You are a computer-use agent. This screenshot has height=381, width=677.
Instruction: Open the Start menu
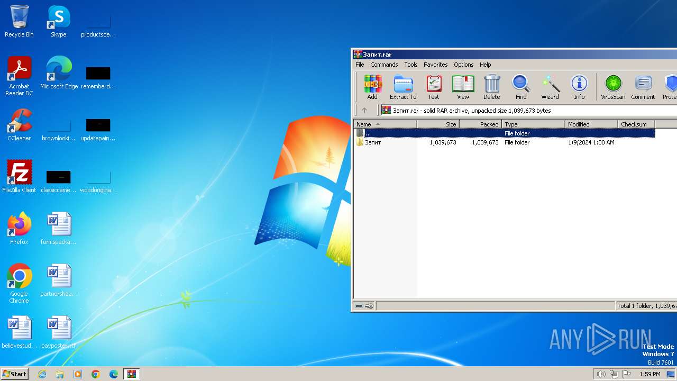pyautogui.click(x=14, y=374)
